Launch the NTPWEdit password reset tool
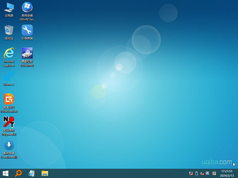 (9, 122)
